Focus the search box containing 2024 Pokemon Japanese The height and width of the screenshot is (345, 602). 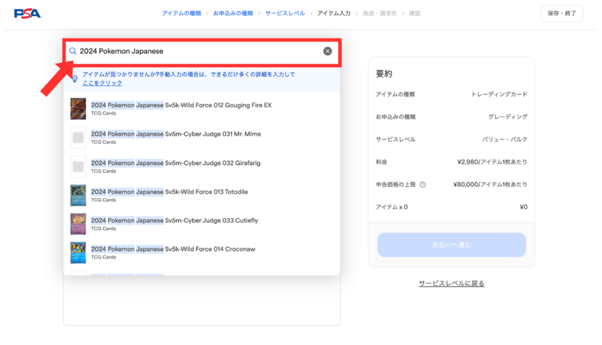[202, 51]
